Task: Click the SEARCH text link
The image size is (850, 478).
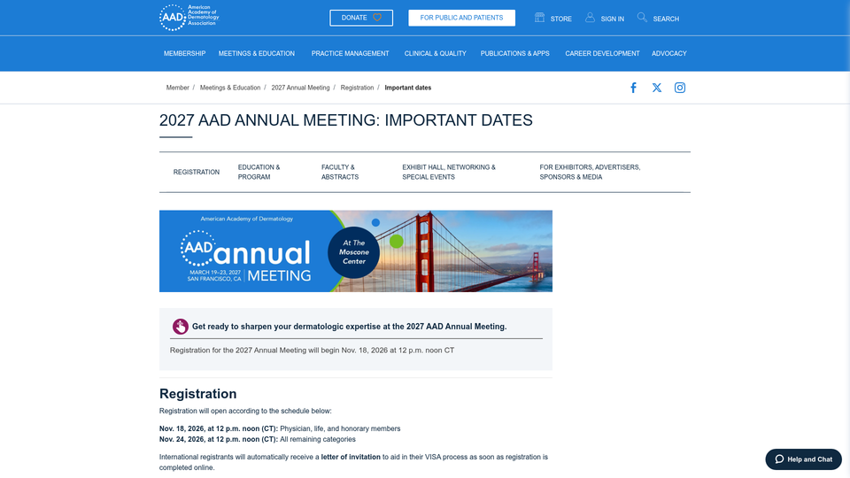Action: pyautogui.click(x=666, y=19)
